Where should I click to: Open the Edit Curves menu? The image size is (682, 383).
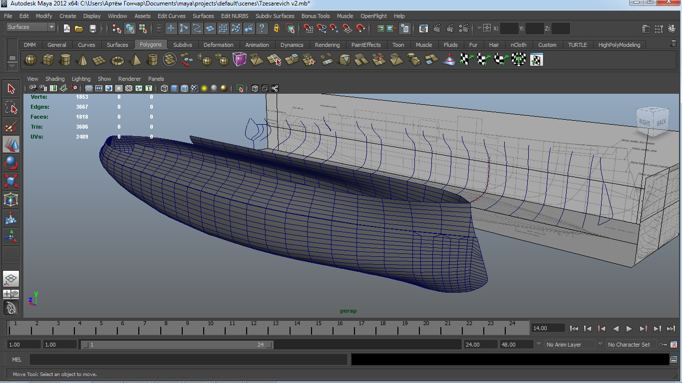[171, 16]
